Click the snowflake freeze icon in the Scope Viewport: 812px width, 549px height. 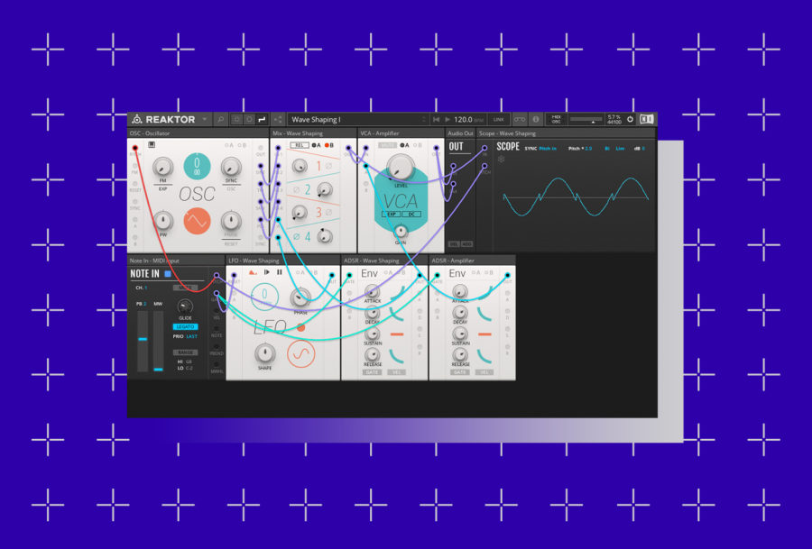click(x=500, y=159)
